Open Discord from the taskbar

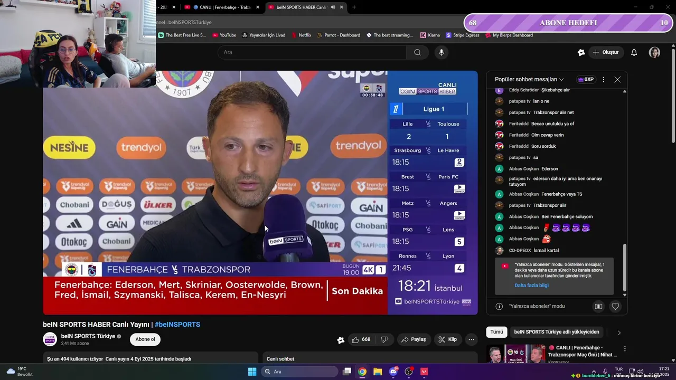[x=393, y=372]
